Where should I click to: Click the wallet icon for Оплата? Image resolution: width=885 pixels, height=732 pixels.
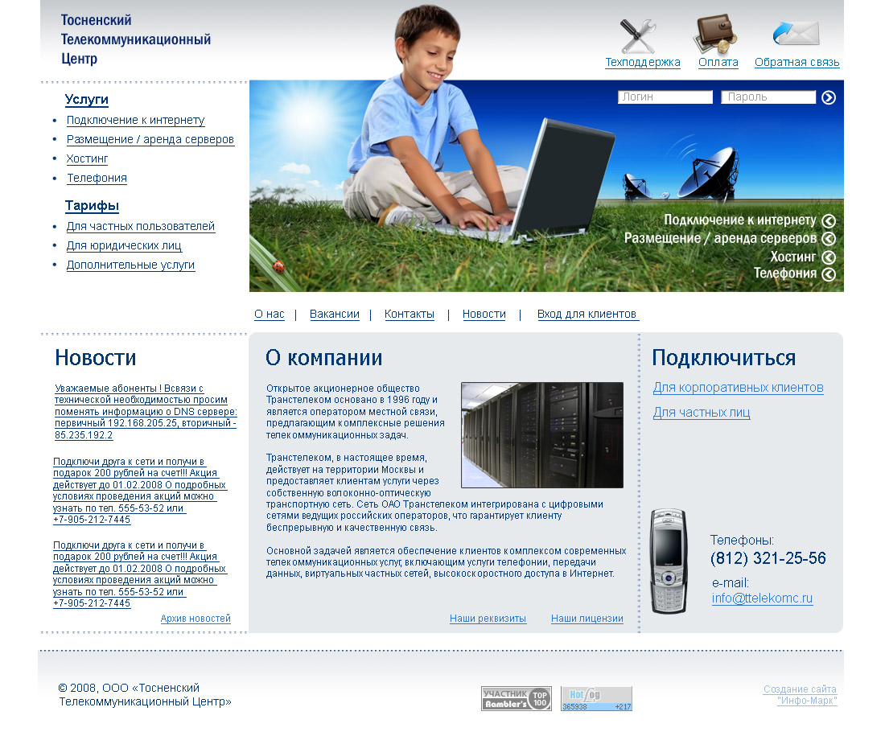(x=714, y=34)
